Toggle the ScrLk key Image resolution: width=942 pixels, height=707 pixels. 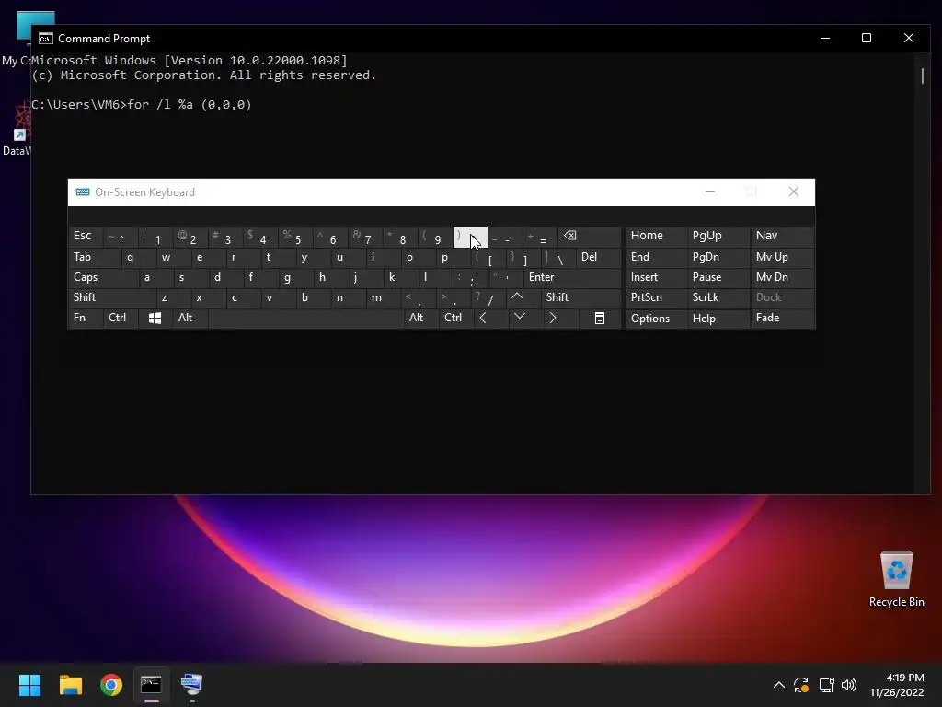(x=718, y=297)
